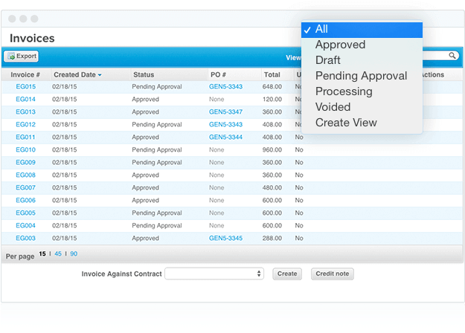Image resolution: width=465 pixels, height=333 pixels.
Task: Click the Credit note button
Action: click(x=332, y=274)
